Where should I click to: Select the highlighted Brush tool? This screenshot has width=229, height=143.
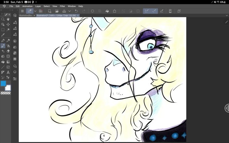[x=3, y=46]
